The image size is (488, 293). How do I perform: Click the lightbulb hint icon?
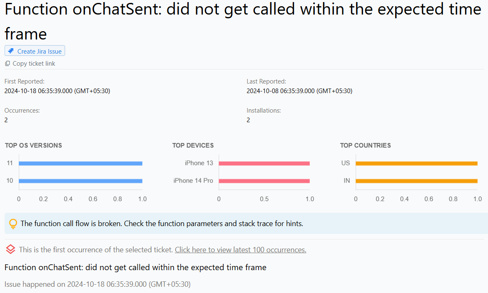[x=13, y=224]
